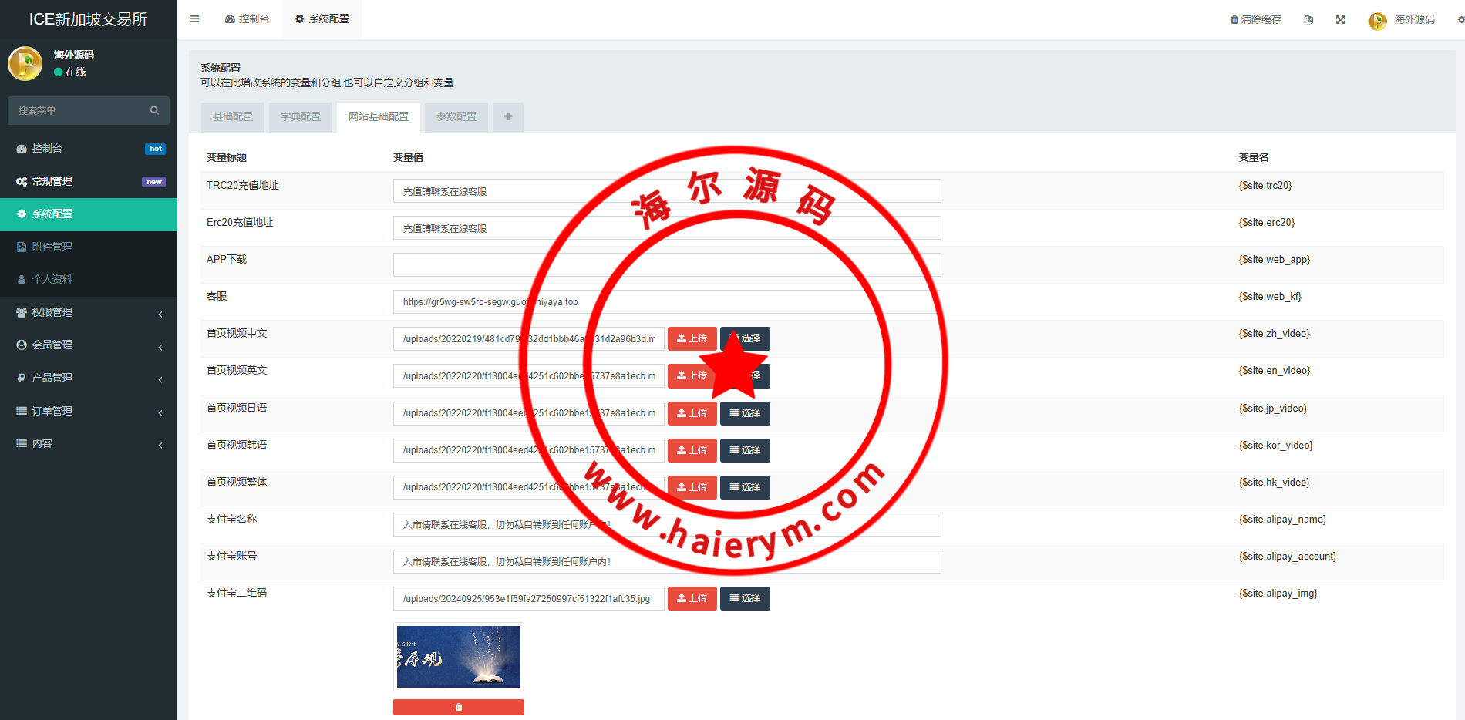Click 上传 button for 首页视频日语

click(x=692, y=413)
